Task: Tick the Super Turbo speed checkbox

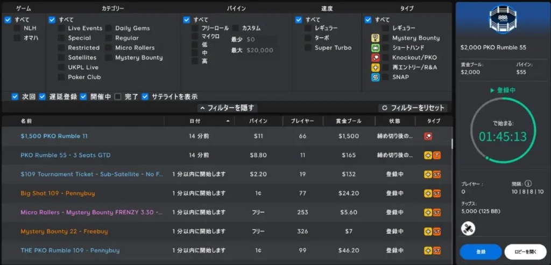Action: point(308,47)
